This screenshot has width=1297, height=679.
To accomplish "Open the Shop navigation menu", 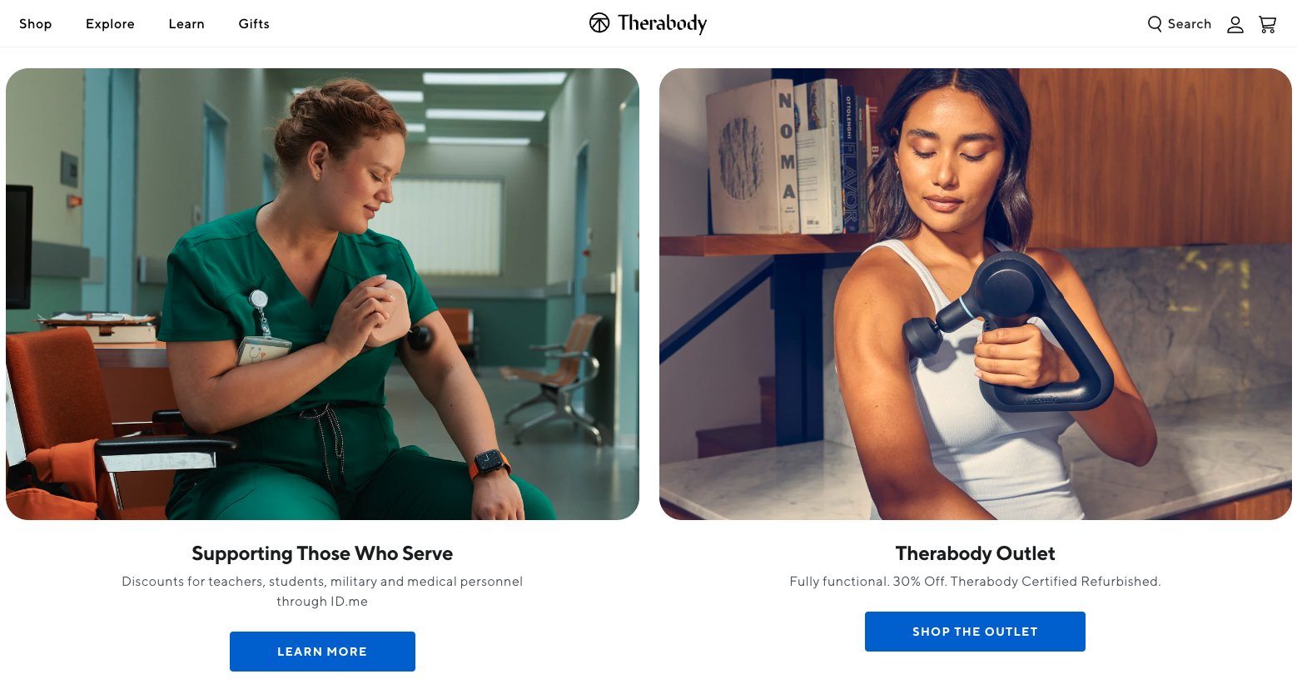I will pyautogui.click(x=36, y=24).
